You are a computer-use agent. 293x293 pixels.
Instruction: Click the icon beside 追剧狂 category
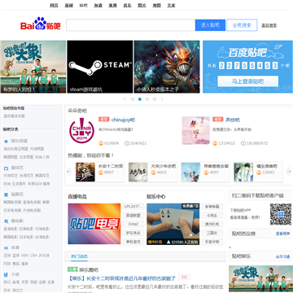(6, 195)
